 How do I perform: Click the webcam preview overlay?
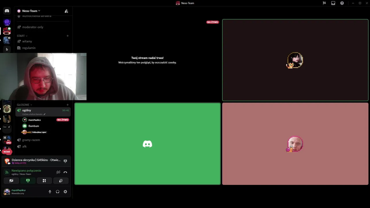tap(43, 77)
